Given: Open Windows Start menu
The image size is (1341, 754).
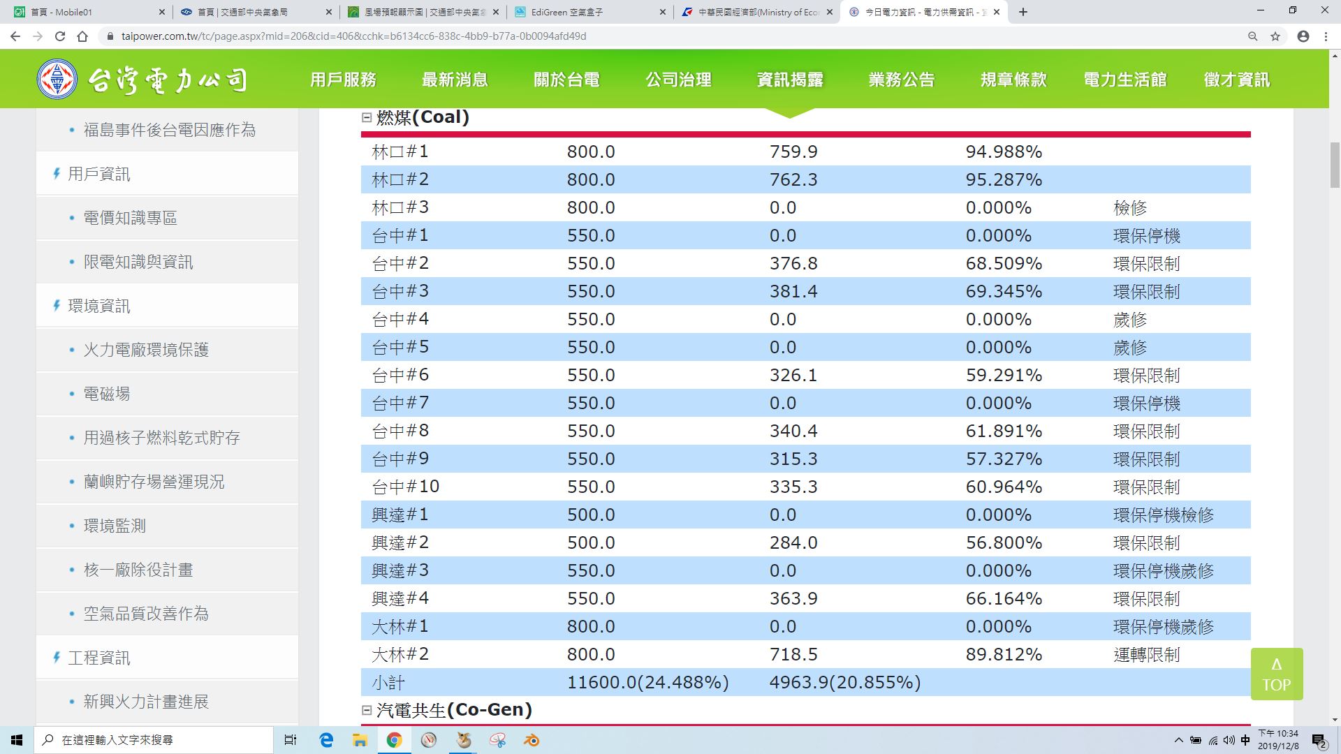Looking at the screenshot, I should click(17, 740).
